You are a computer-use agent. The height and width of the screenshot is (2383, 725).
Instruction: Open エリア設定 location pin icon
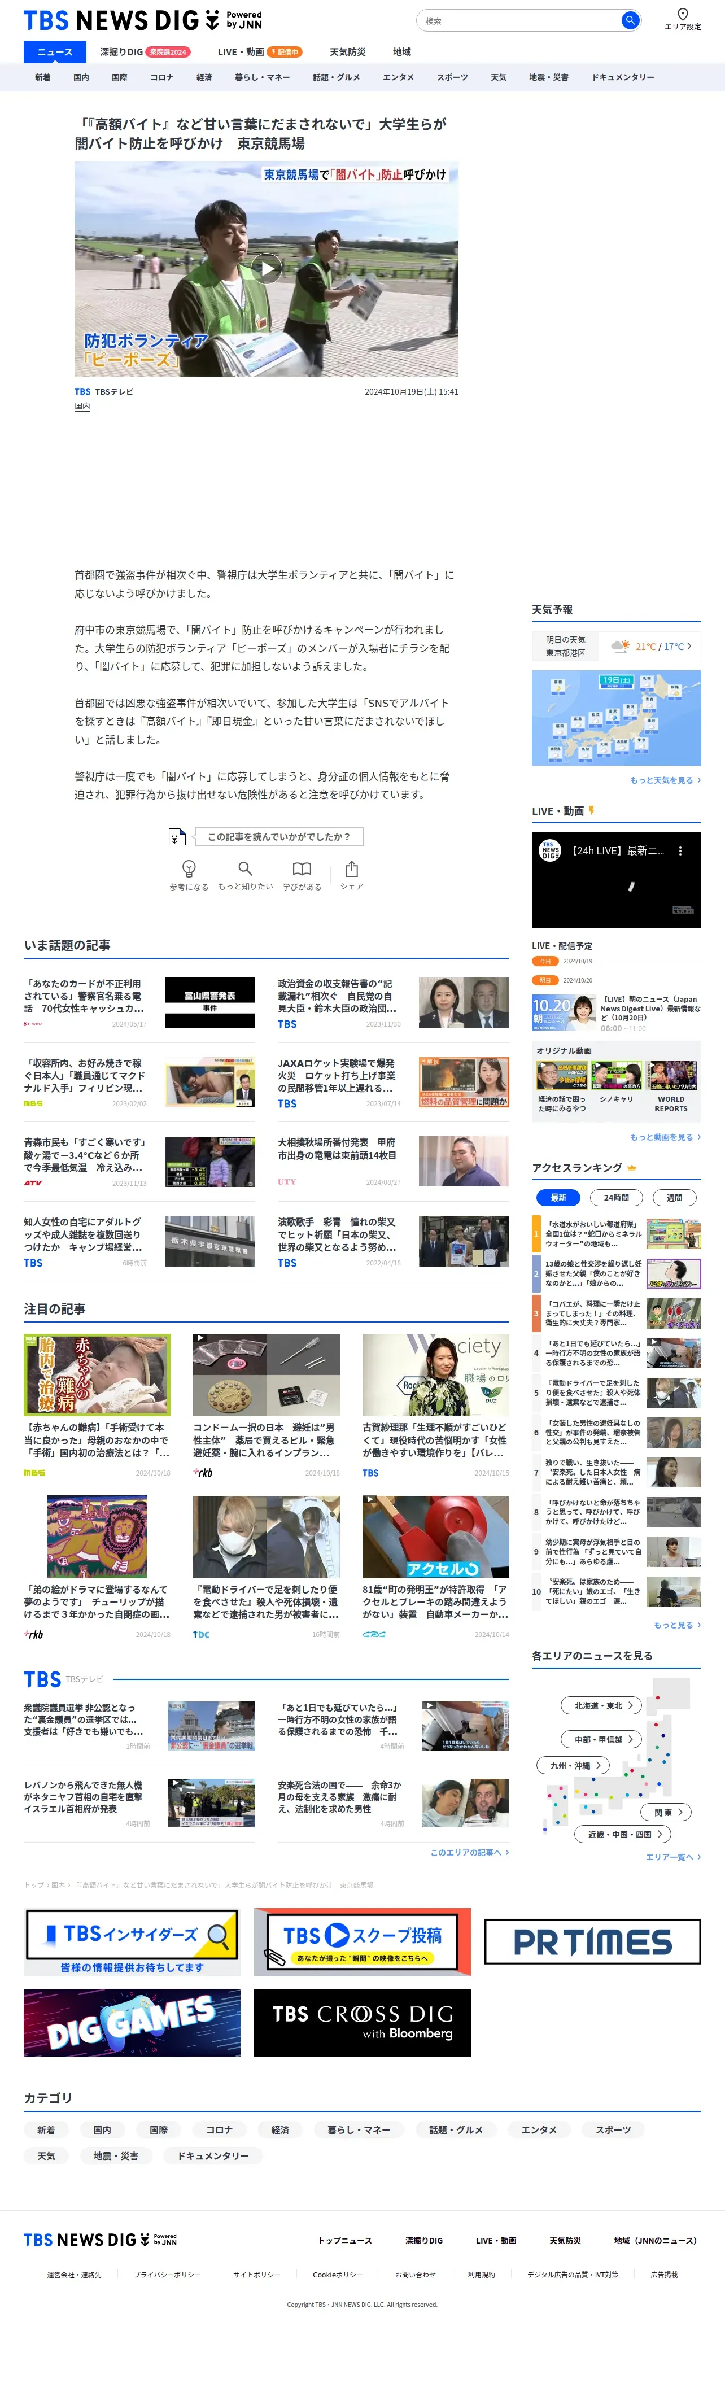point(683,14)
